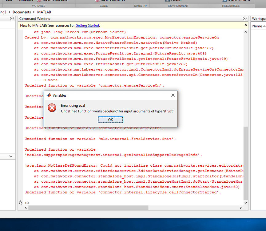Click the red error icon in the dialog
Viewport: 266px width, 231px height.
[52, 108]
